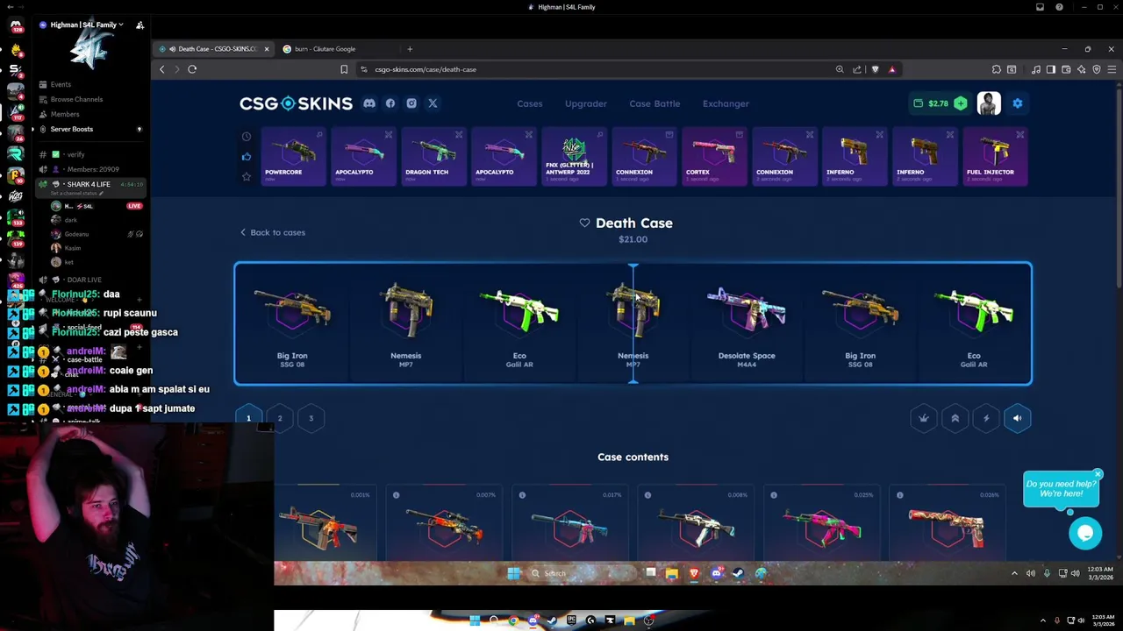
Task: Invite people icon beside server name
Action: click(x=139, y=25)
